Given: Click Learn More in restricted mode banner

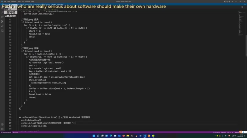Looking at the screenshot, I should [60, 4].
